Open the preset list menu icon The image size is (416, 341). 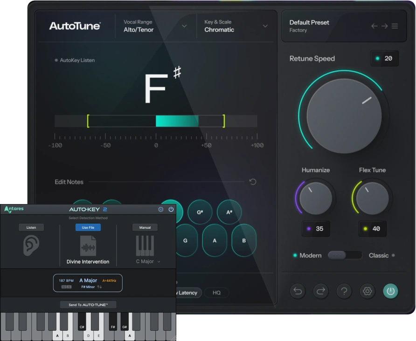pyautogui.click(x=395, y=26)
